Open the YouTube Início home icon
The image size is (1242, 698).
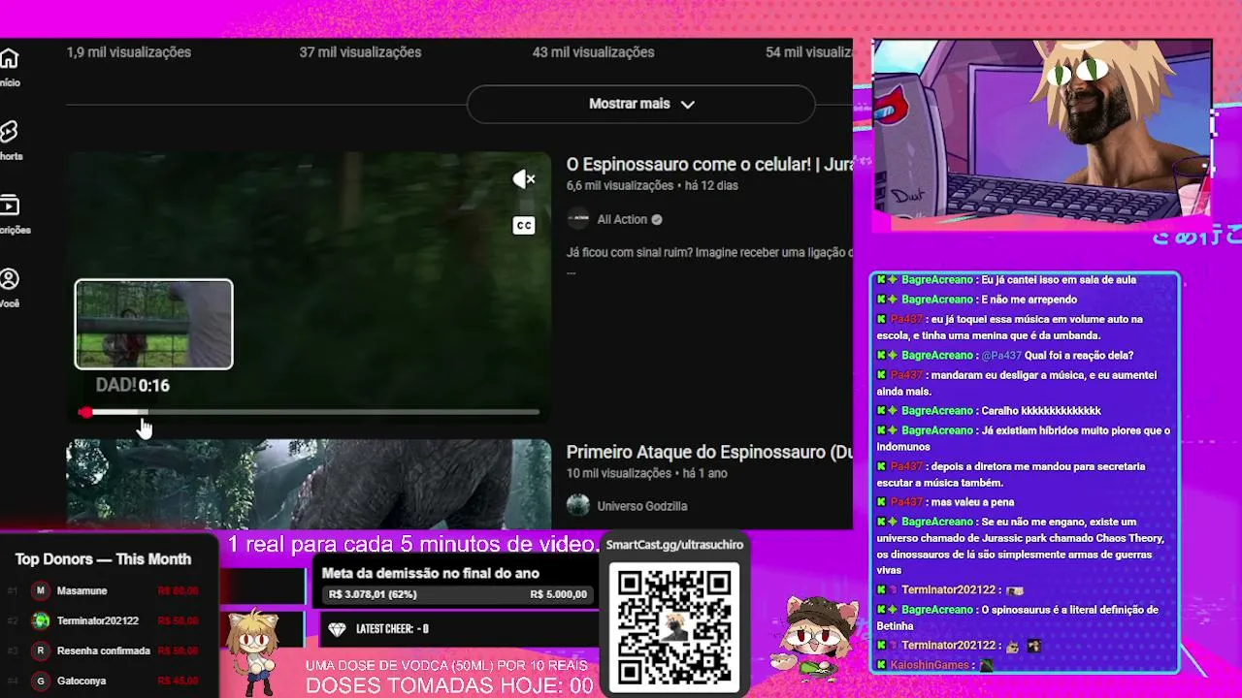point(9,58)
